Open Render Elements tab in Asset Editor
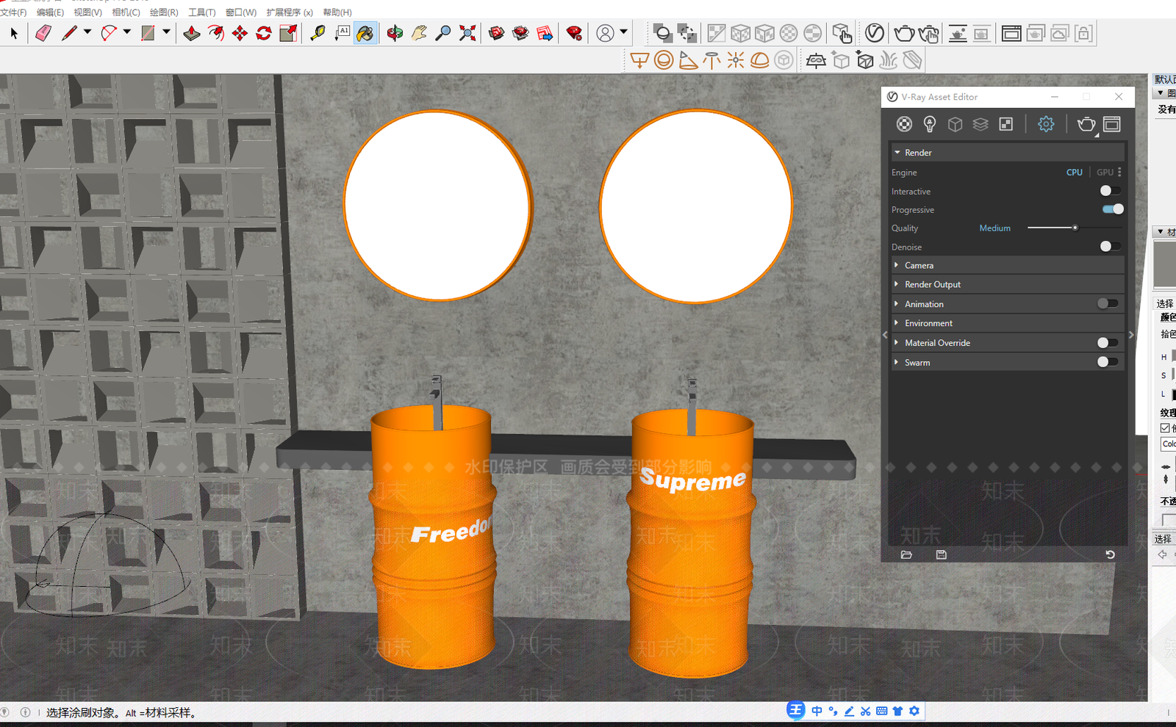1176x727 pixels. coord(980,124)
